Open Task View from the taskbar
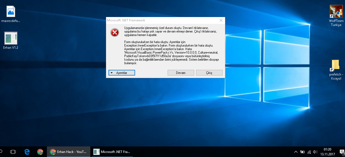Image resolution: width=345 pixels, height=157 pixels. 13,152
